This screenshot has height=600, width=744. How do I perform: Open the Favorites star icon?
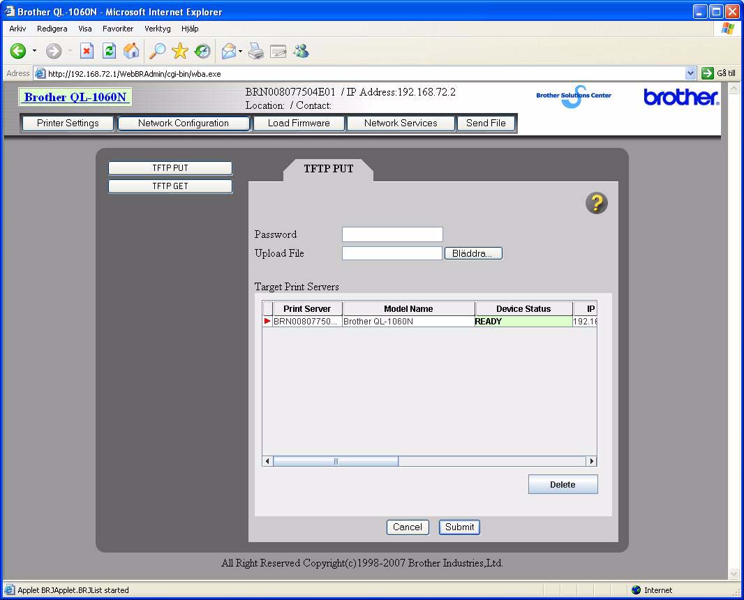180,51
